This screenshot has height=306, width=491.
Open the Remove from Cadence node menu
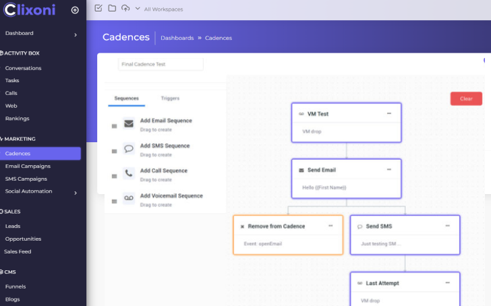pyautogui.click(x=330, y=226)
